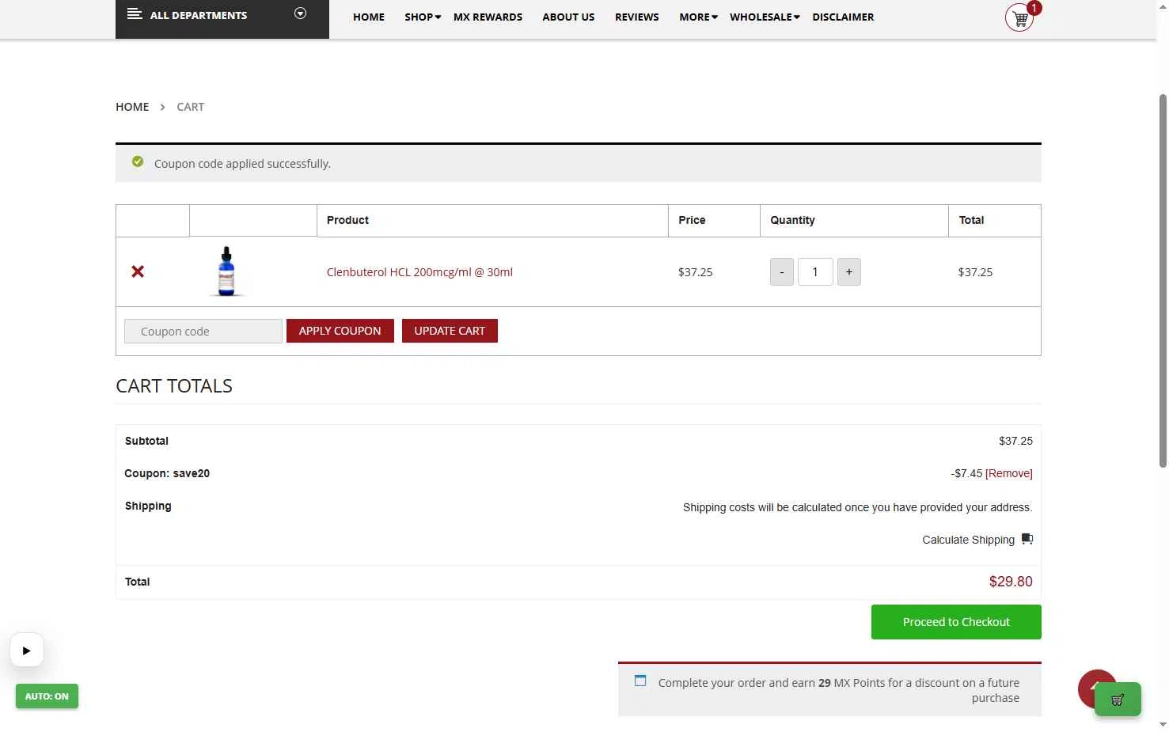This screenshot has width=1169, height=732.
Task: Remove the save20 coupon via [Remove]
Action: (x=1009, y=473)
